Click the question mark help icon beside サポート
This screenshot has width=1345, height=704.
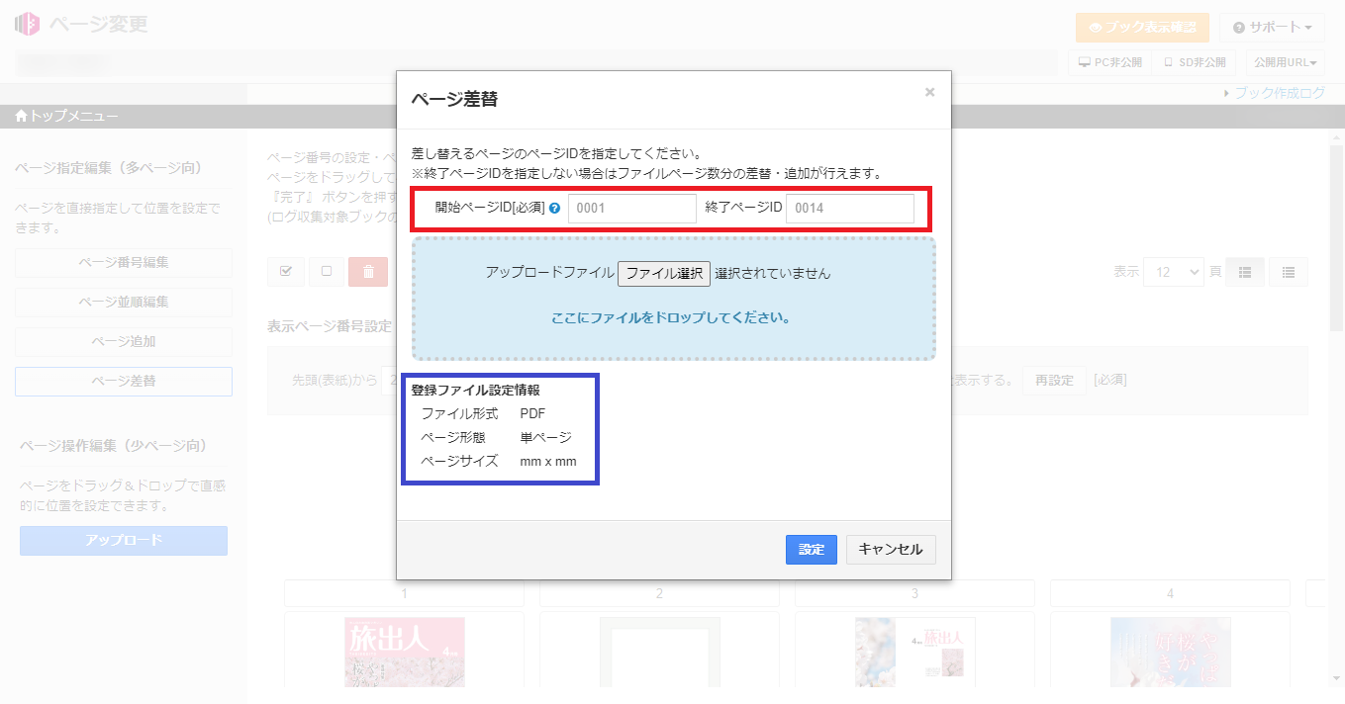pyautogui.click(x=1238, y=27)
